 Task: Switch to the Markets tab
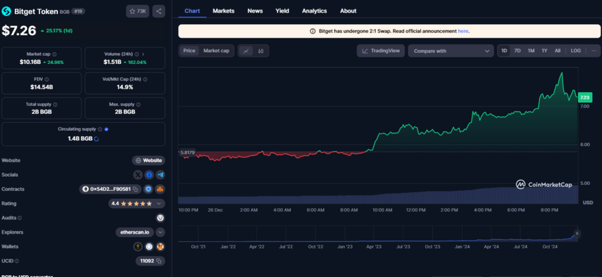point(223,11)
